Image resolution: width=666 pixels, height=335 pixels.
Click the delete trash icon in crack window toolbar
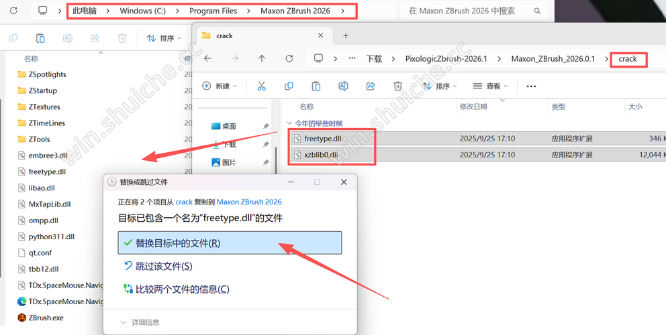[397, 86]
